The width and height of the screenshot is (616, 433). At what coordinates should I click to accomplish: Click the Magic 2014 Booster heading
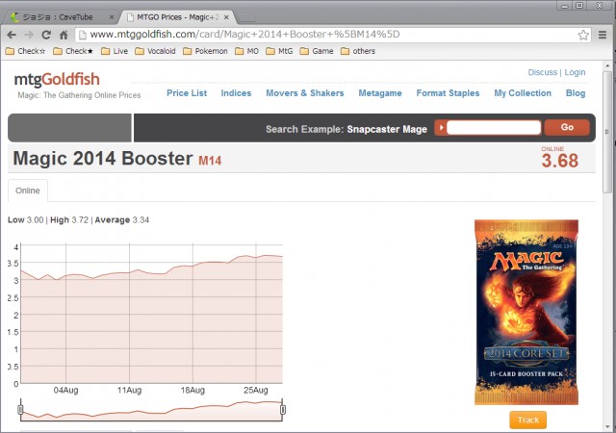[103, 159]
